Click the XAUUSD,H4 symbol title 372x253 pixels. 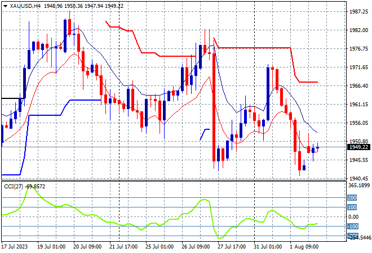click(25, 6)
